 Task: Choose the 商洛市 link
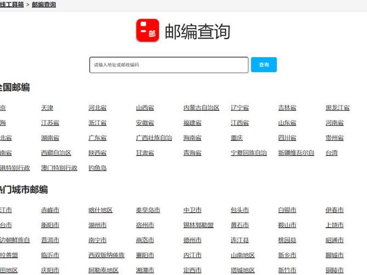click(145, 240)
